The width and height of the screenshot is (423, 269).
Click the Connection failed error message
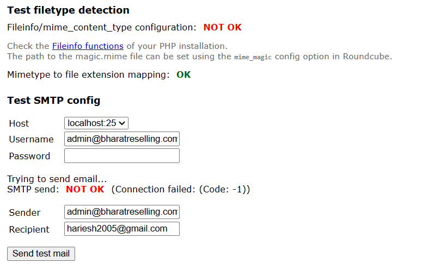tap(181, 190)
